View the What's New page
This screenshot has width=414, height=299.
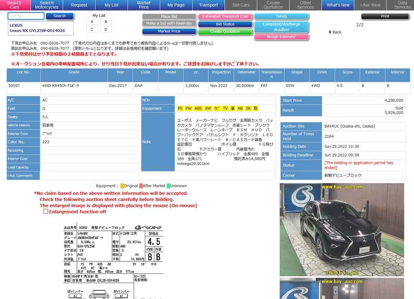pos(338,5)
